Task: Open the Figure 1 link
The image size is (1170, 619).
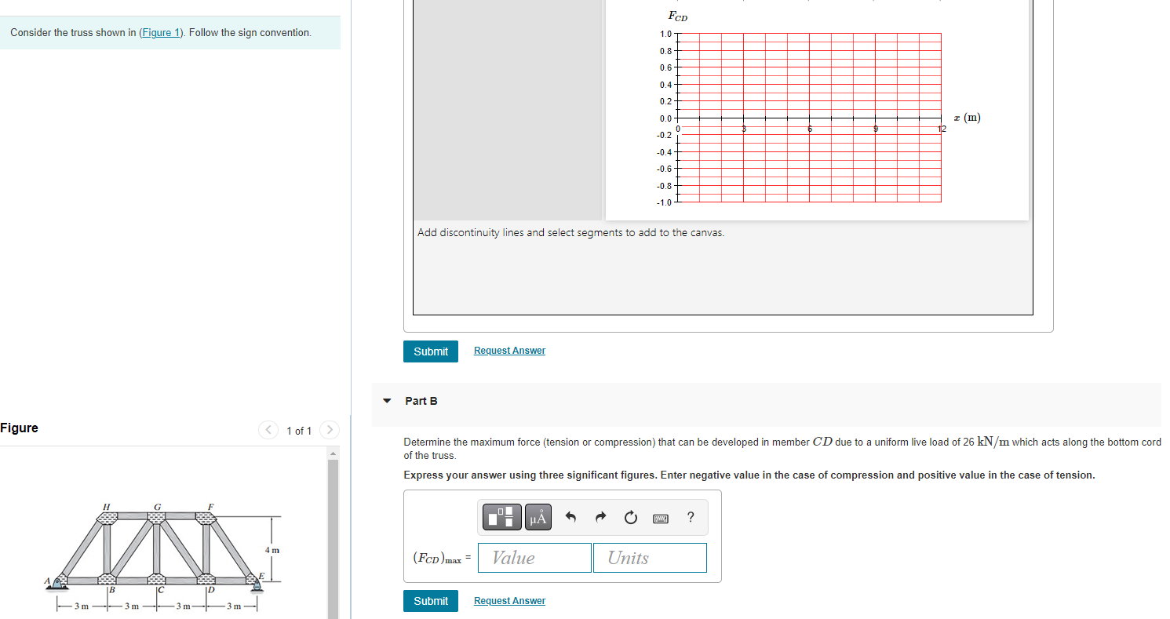Action: click(161, 32)
